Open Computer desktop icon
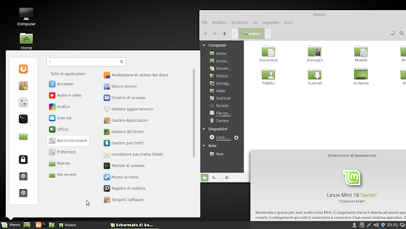 point(26,16)
